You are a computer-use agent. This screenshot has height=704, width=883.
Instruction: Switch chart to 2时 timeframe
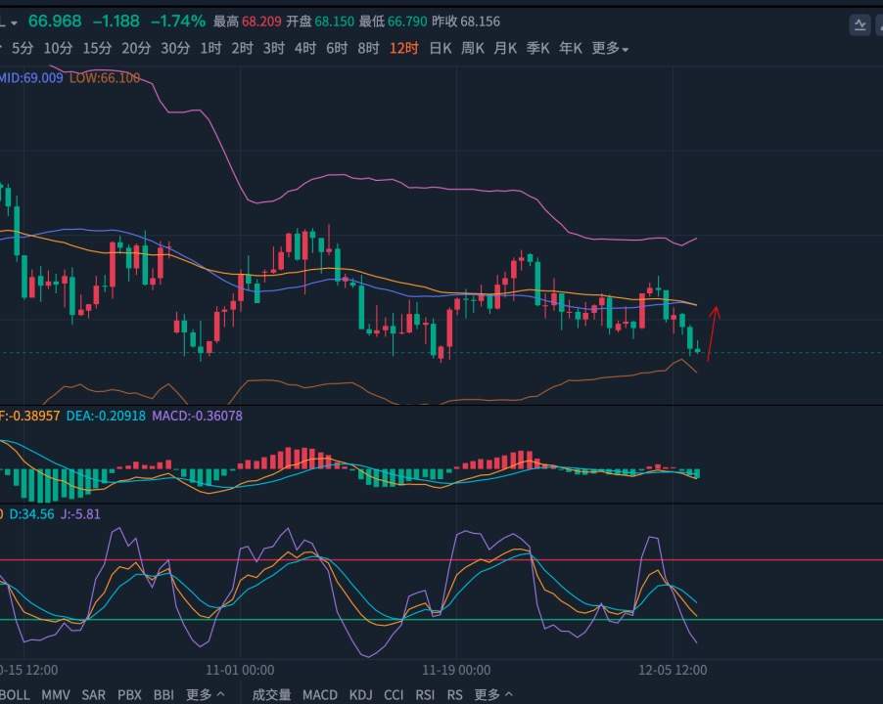(242, 48)
